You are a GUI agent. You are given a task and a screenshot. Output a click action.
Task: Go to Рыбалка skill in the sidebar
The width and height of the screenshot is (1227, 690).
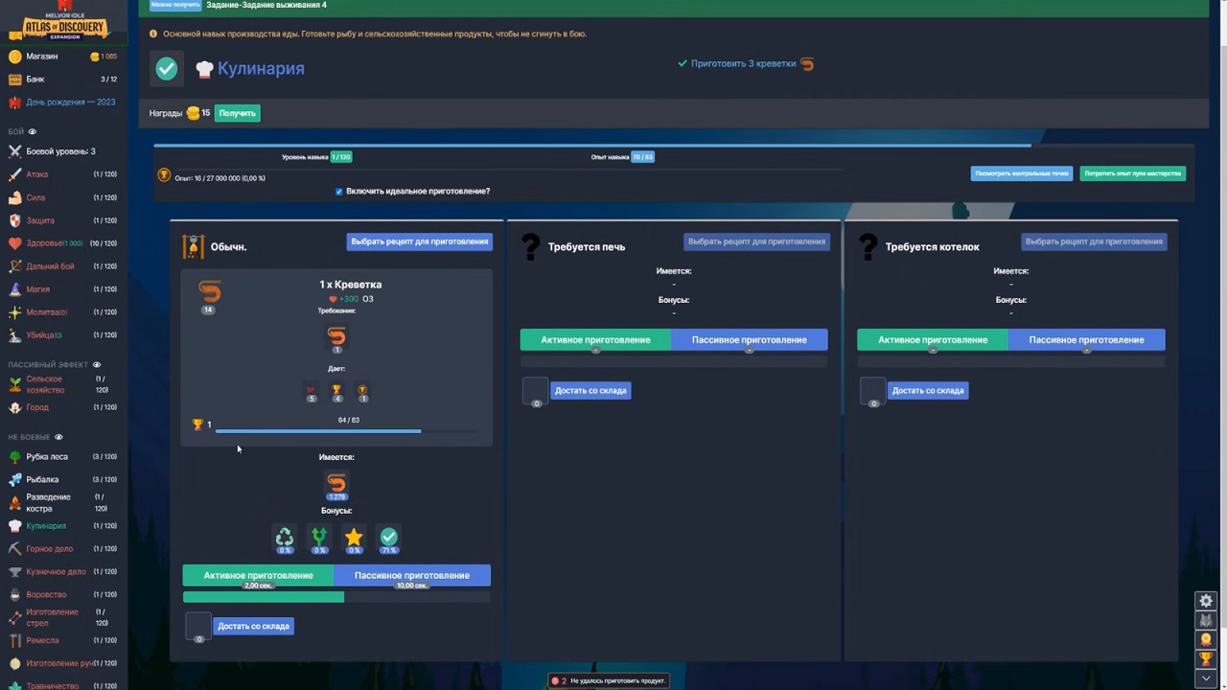coord(42,479)
